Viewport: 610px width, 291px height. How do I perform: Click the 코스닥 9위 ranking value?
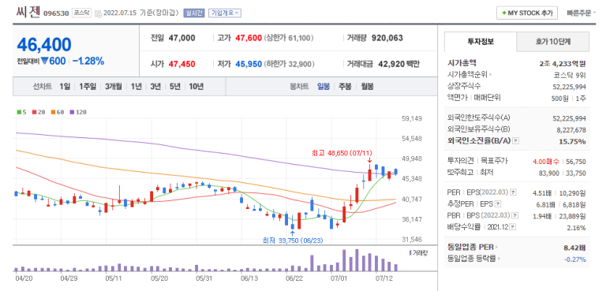[570, 75]
